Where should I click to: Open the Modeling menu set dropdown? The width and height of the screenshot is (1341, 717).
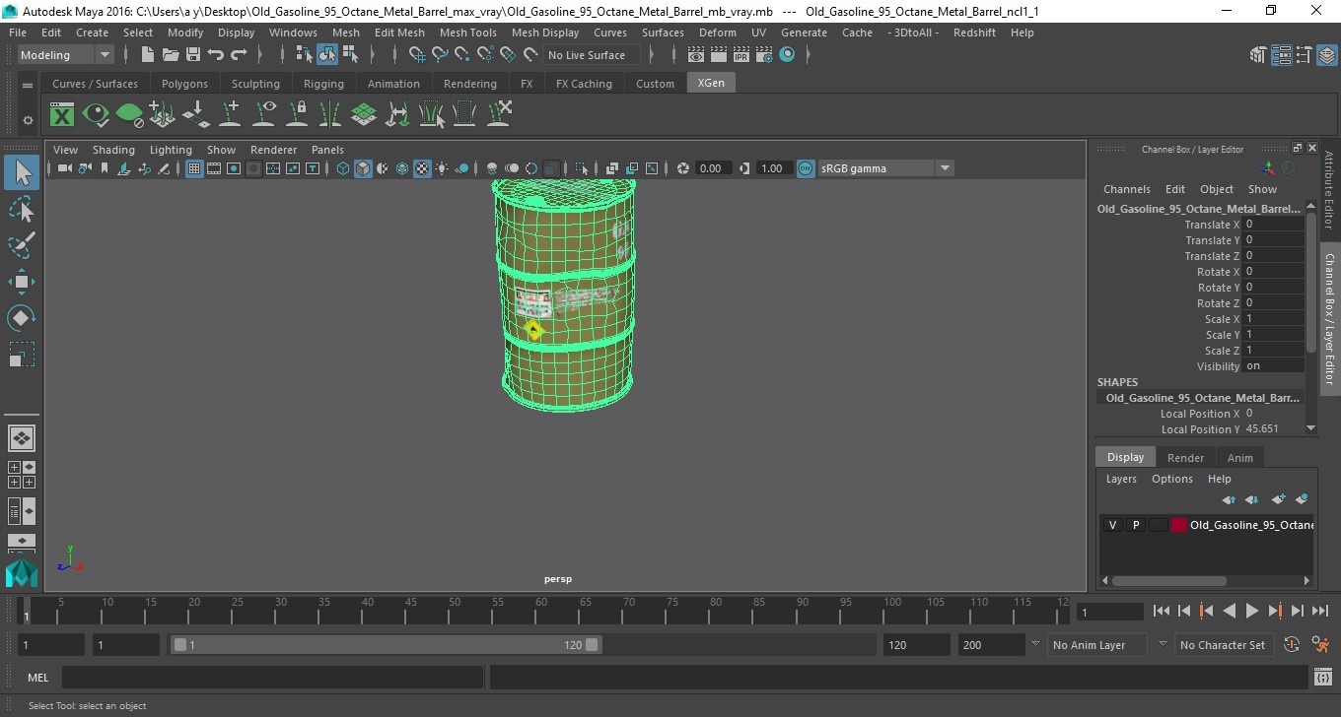[x=66, y=55]
